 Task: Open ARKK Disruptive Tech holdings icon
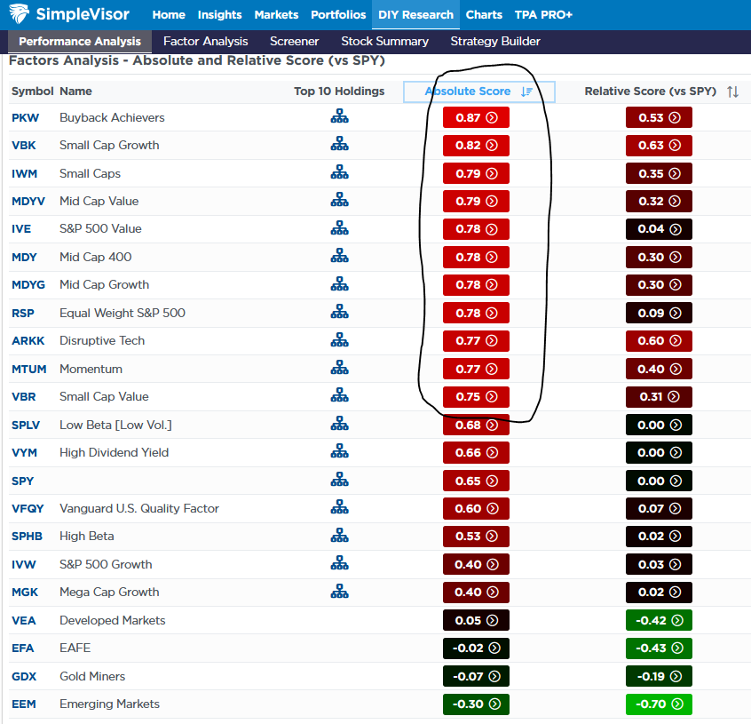340,340
